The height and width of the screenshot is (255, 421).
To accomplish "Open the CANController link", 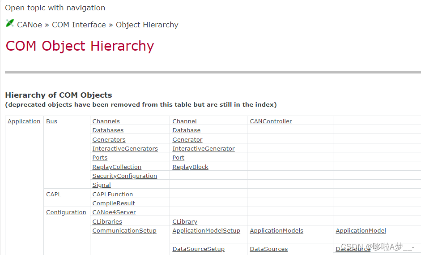I will (x=271, y=121).
